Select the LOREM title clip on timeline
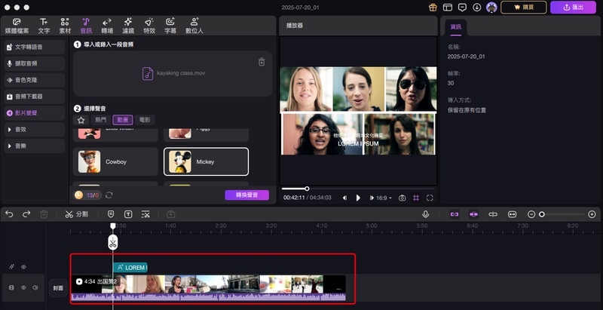Screen dimensions: 603x310 (130, 267)
